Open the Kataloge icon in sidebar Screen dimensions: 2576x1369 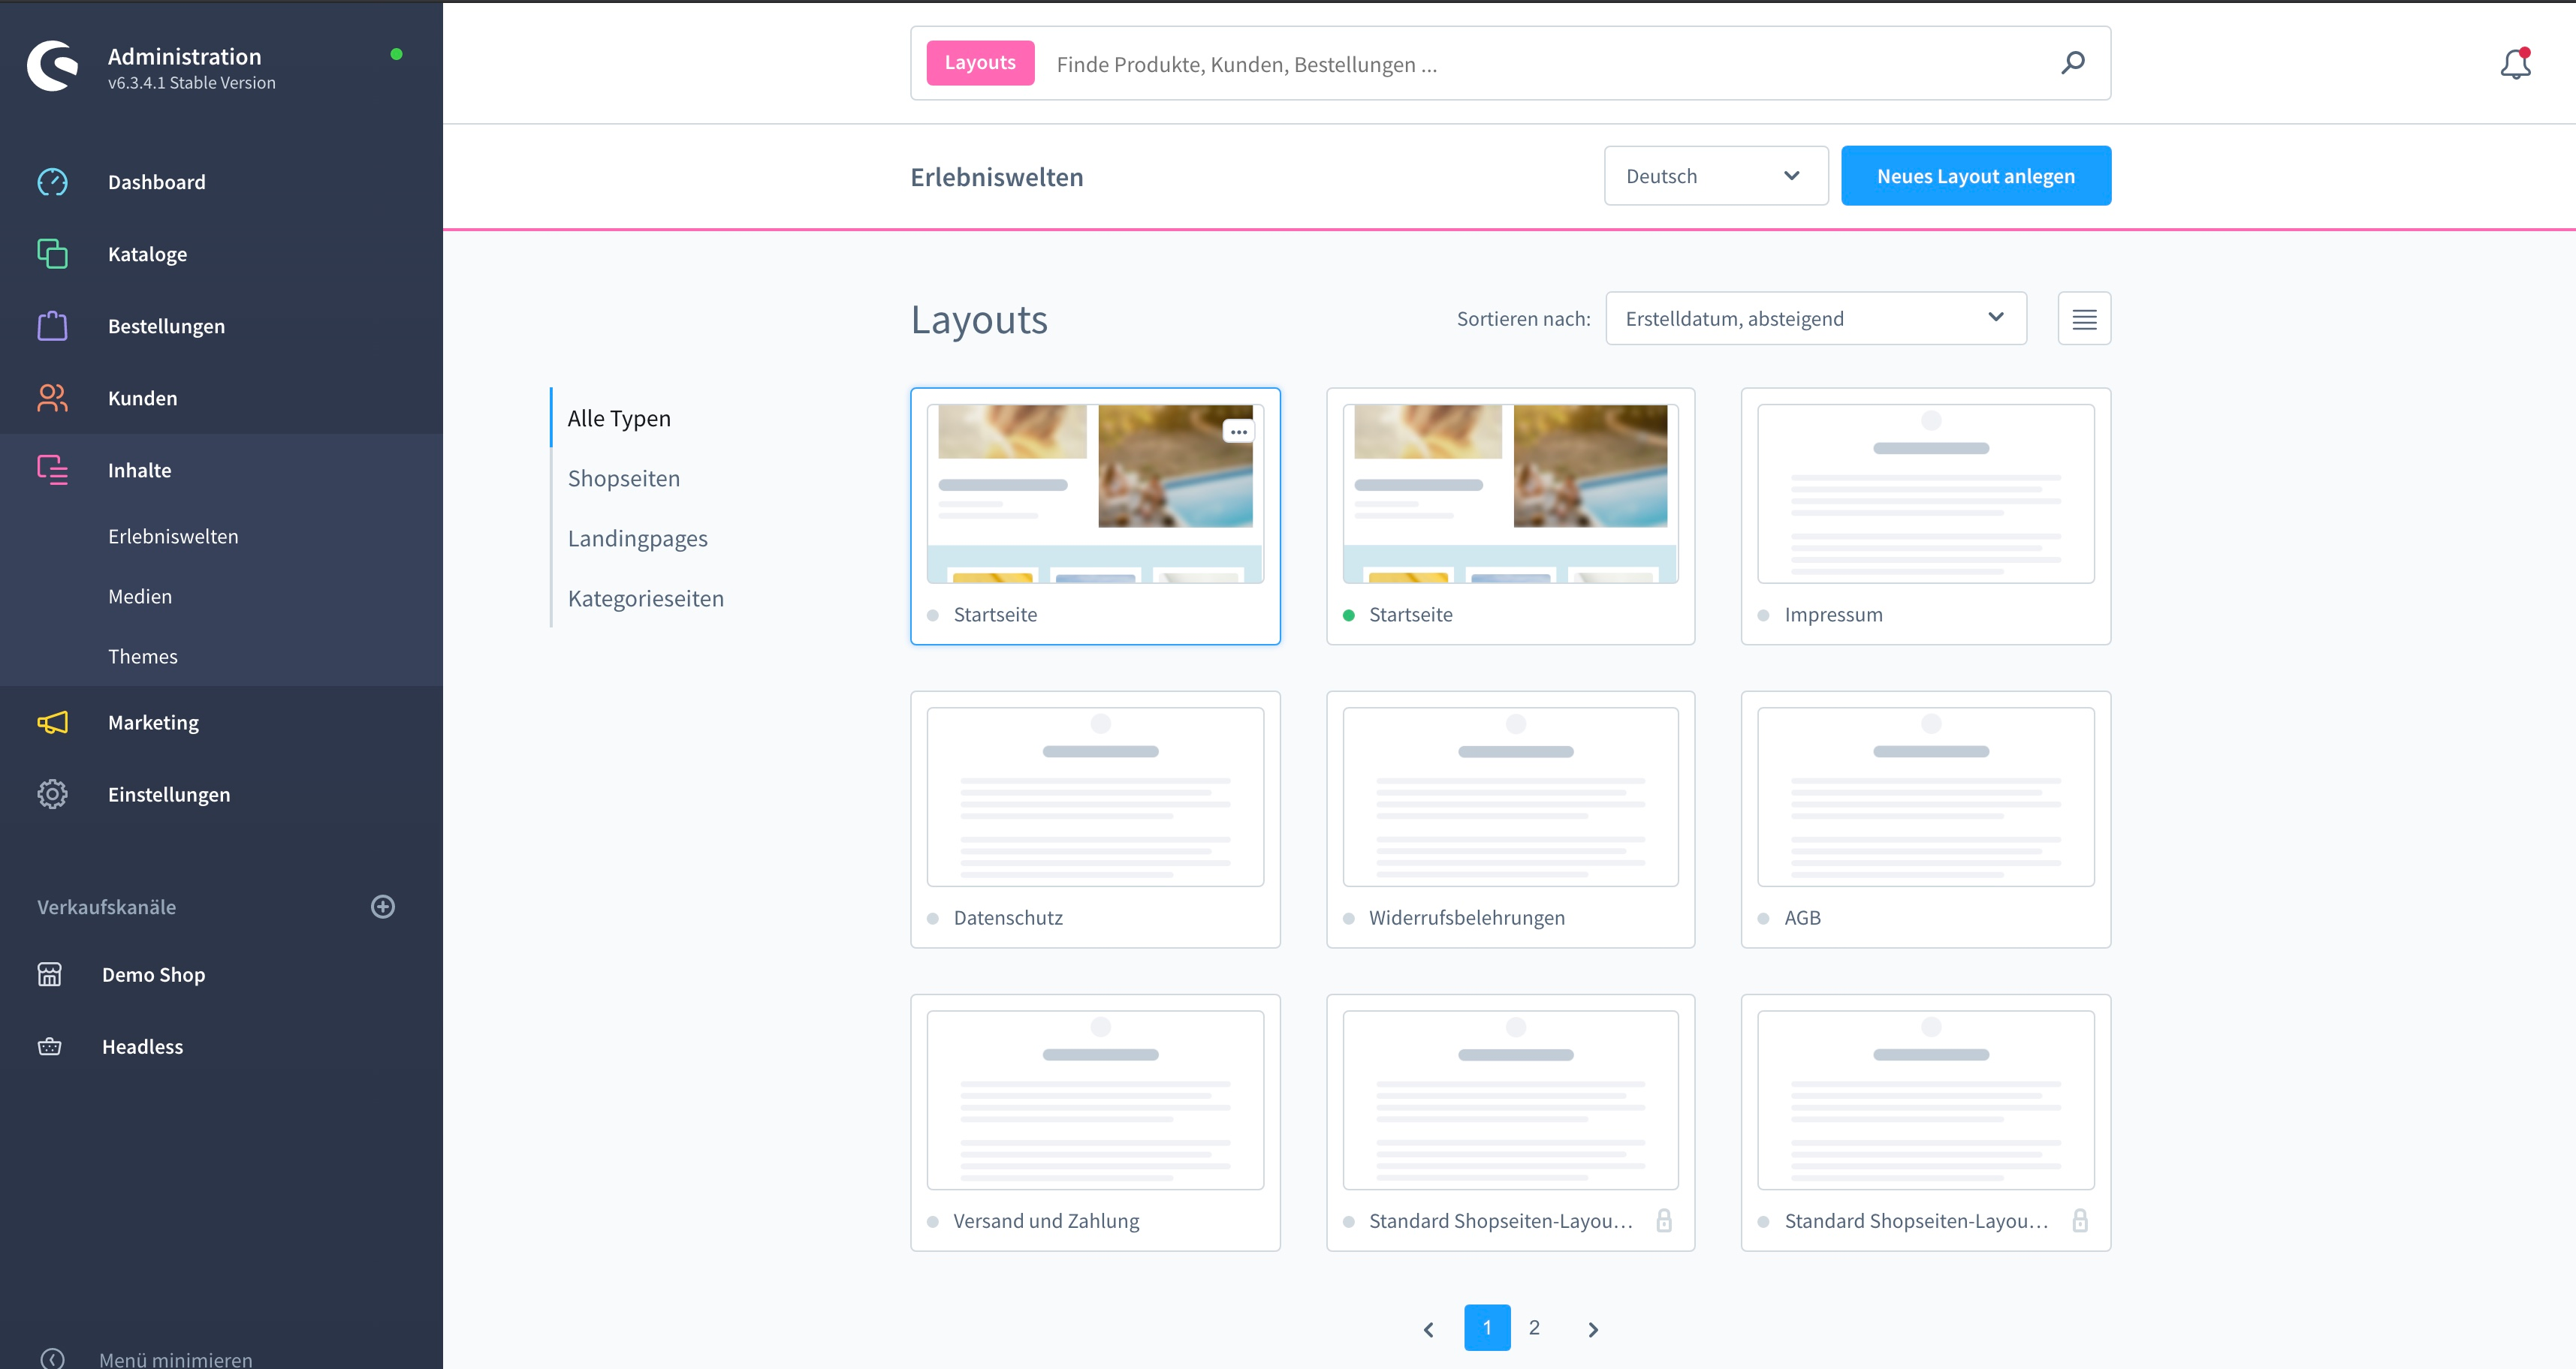tap(52, 254)
